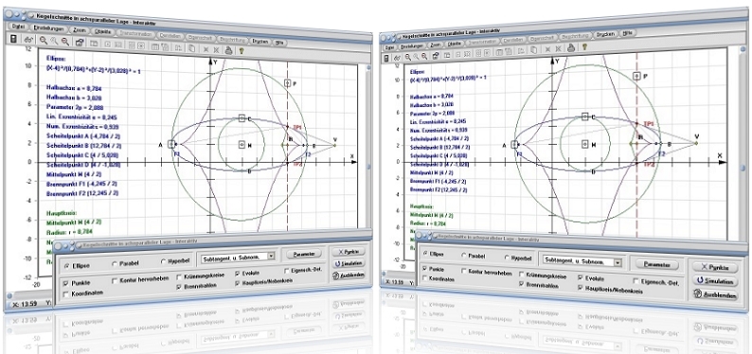752x354 pixels.
Task: Click first zoom magnifier icon in left window
Action: pos(44,42)
